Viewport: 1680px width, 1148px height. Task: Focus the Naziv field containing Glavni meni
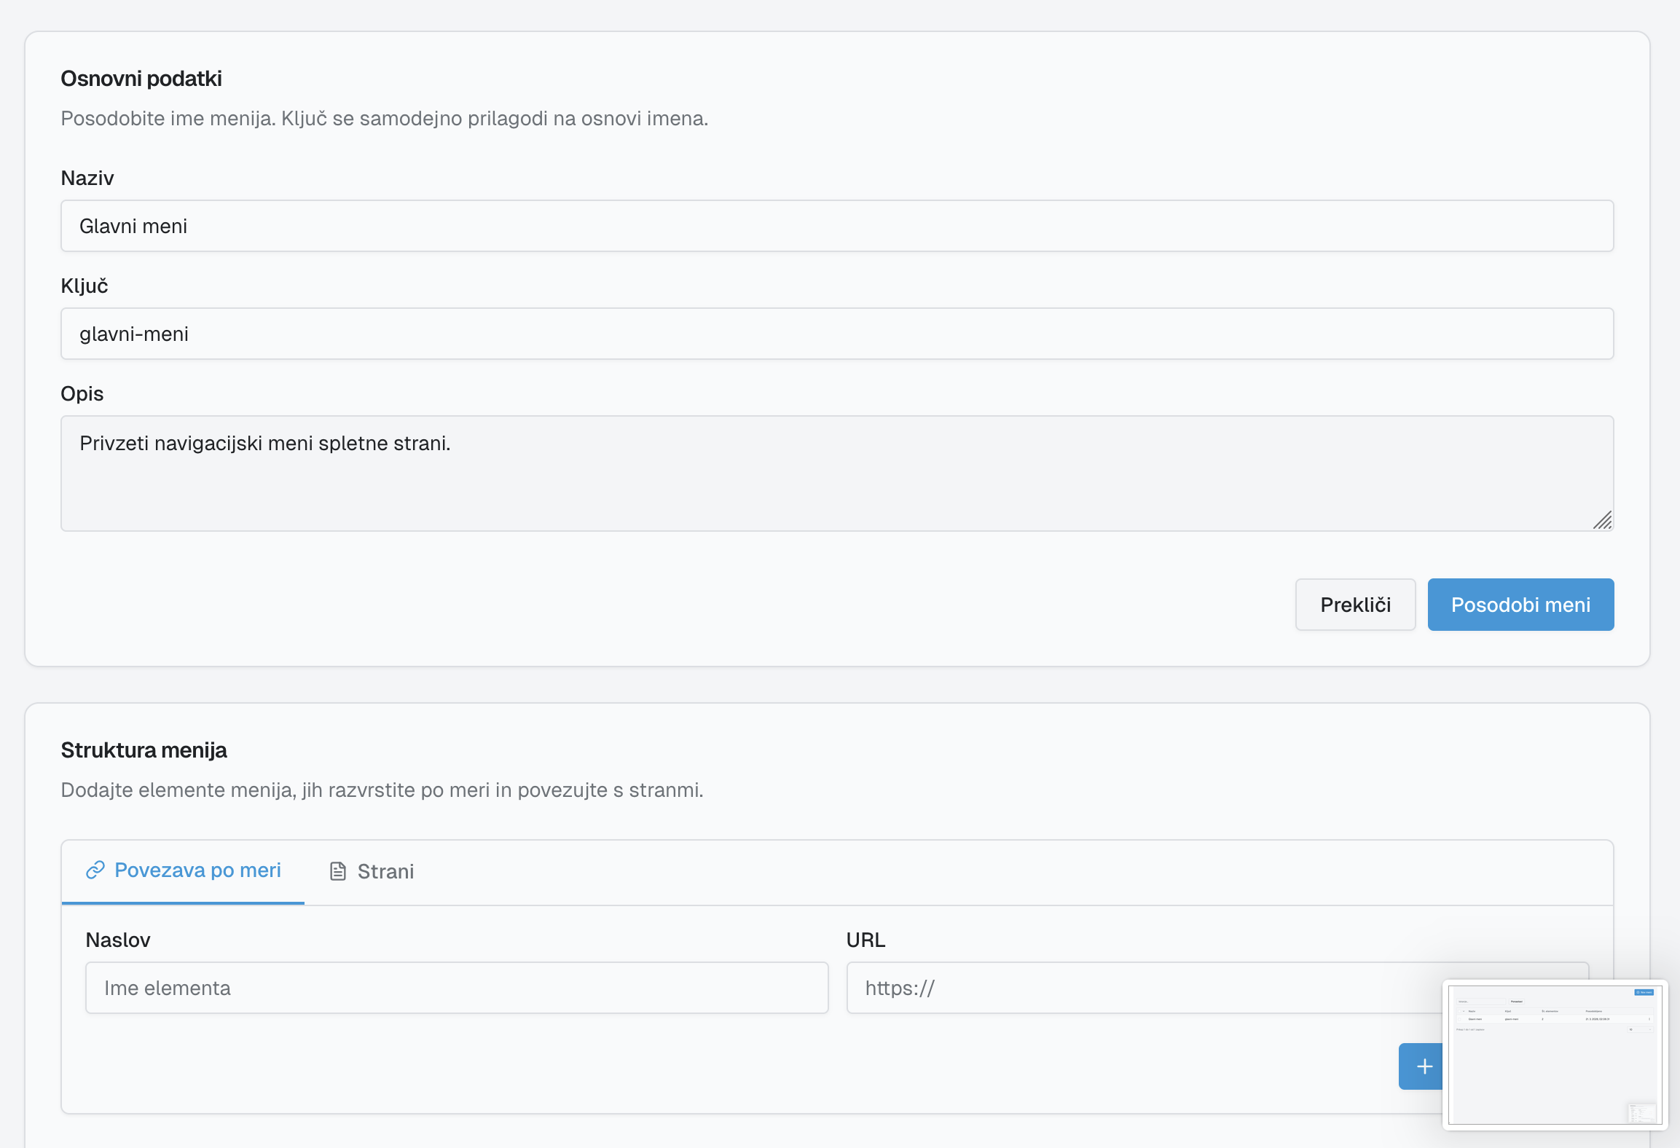pyautogui.click(x=836, y=227)
